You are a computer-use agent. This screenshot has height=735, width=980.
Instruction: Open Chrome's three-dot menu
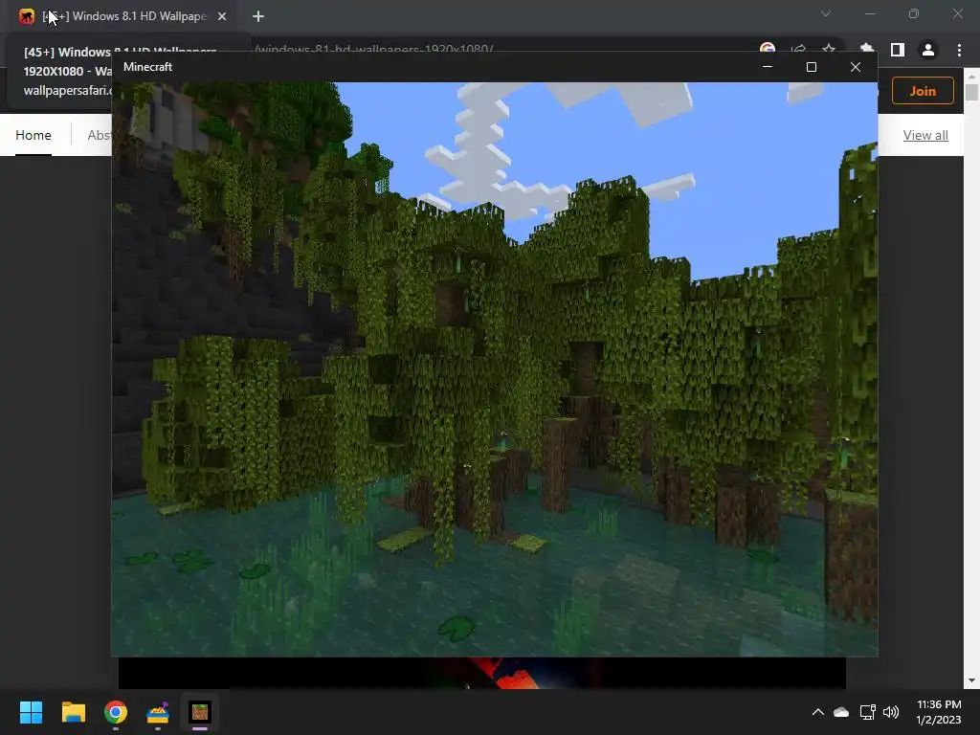959,50
